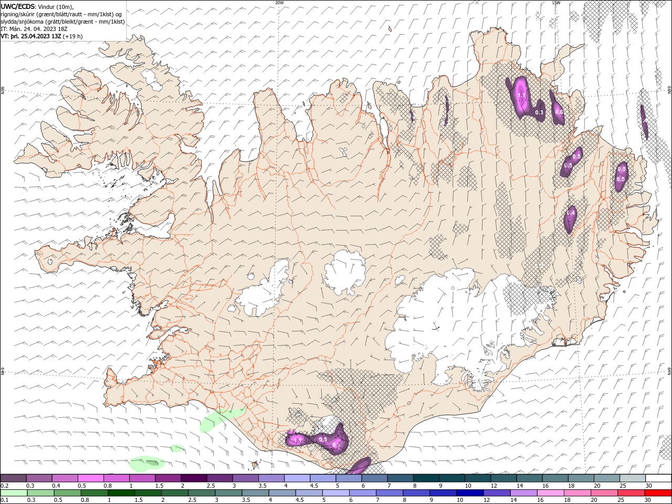Click the 'VT: þri. 25.04.2023 13Z' valid-time line
672x504 pixels.
[31, 36]
